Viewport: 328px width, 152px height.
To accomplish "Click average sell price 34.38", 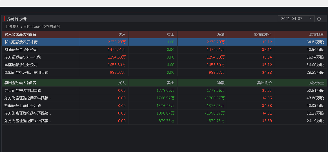I will pos(267,106).
